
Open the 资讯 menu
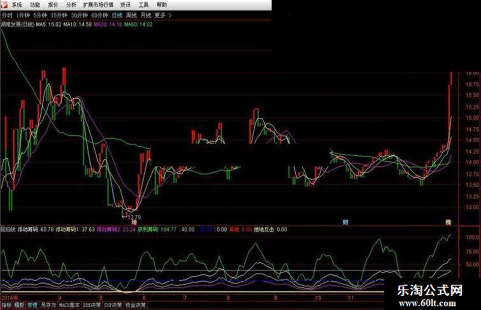(x=125, y=5)
